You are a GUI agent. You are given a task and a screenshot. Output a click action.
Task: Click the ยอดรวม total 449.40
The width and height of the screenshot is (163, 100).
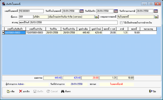point(53,78)
